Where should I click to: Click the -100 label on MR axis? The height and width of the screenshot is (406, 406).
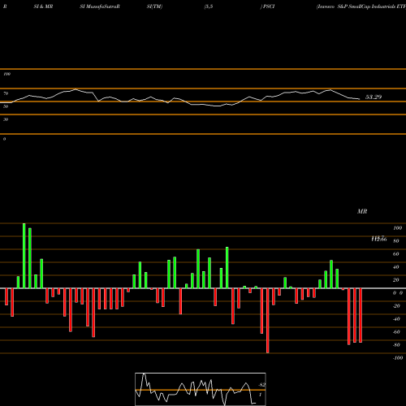click(x=397, y=358)
